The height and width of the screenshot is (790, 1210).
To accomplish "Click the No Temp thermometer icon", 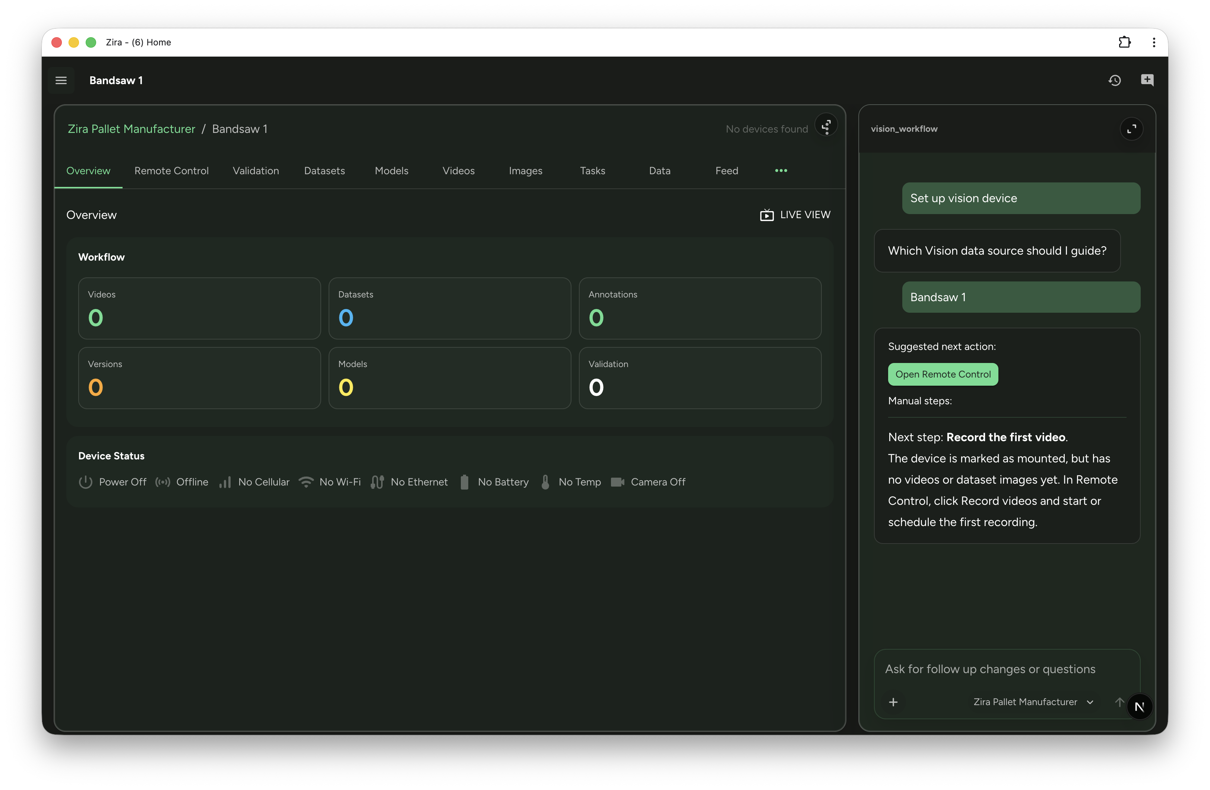I will pyautogui.click(x=545, y=482).
